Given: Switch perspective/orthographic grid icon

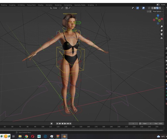Looking at the screenshot, I should click(x=161, y=38).
